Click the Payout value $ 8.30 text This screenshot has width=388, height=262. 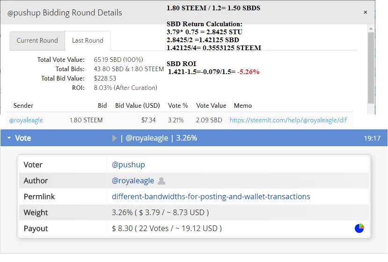(167, 228)
